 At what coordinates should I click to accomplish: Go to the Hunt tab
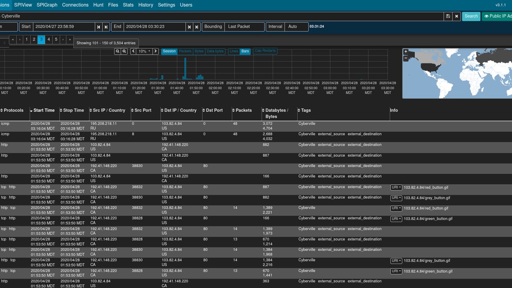[98, 5]
